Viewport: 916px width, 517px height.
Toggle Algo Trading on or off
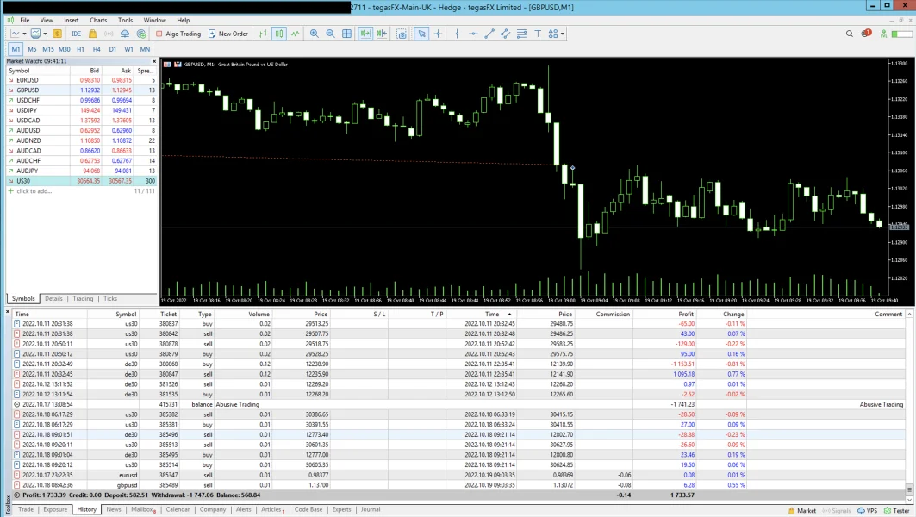pos(178,34)
